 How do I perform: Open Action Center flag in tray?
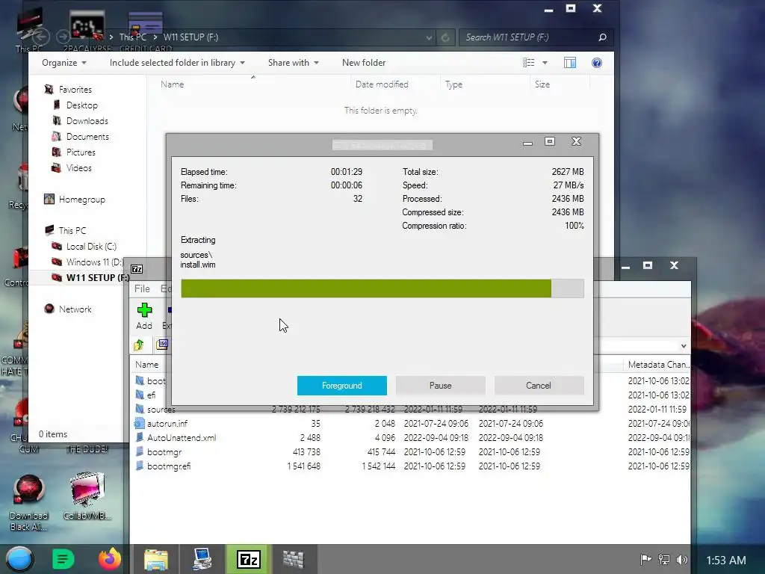click(645, 559)
